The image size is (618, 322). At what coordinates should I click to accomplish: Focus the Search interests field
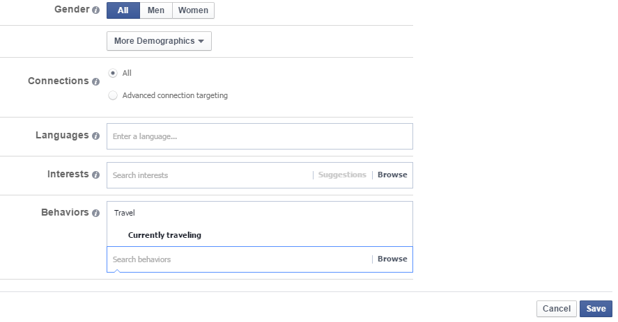[209, 175]
